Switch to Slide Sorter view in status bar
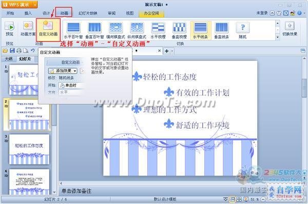The image size is (308, 204). click(239, 199)
